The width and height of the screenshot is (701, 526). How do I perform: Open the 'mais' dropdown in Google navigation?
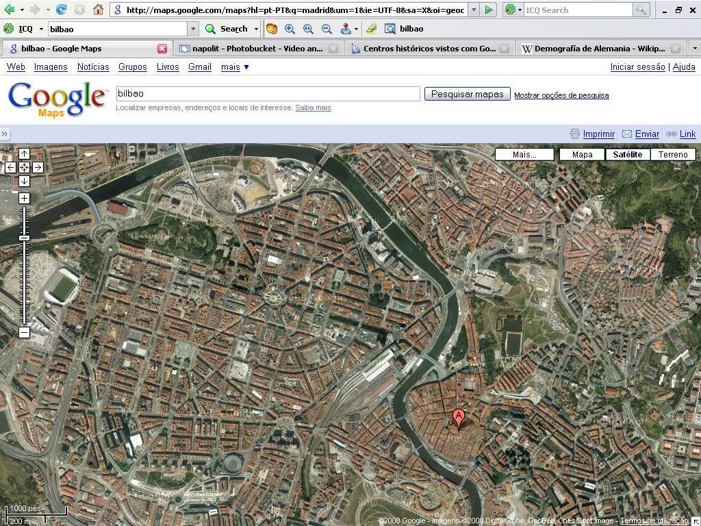point(235,66)
